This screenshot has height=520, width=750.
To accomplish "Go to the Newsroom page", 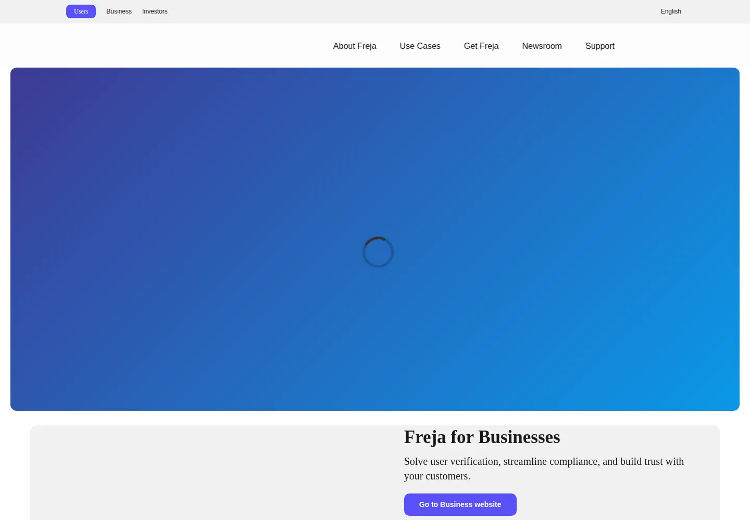I will [x=542, y=46].
